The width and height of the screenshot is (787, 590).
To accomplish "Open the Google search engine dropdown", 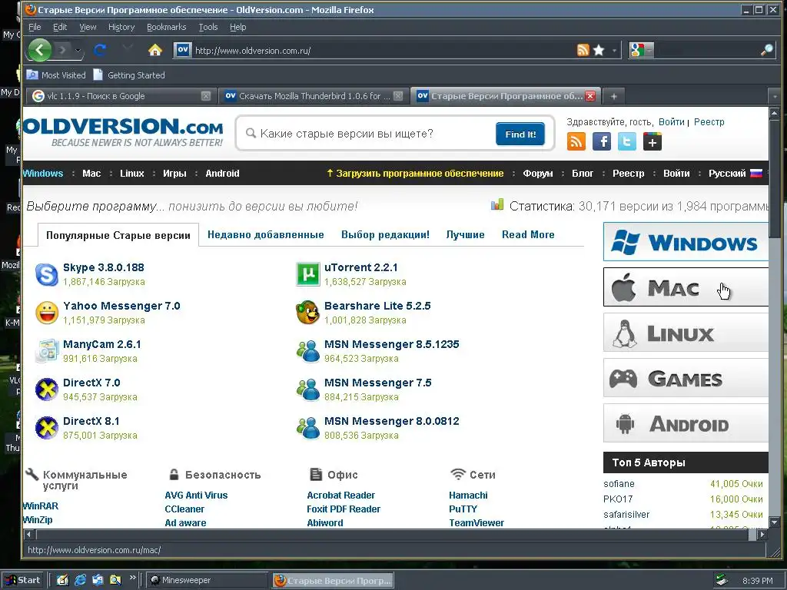I will click(x=649, y=50).
